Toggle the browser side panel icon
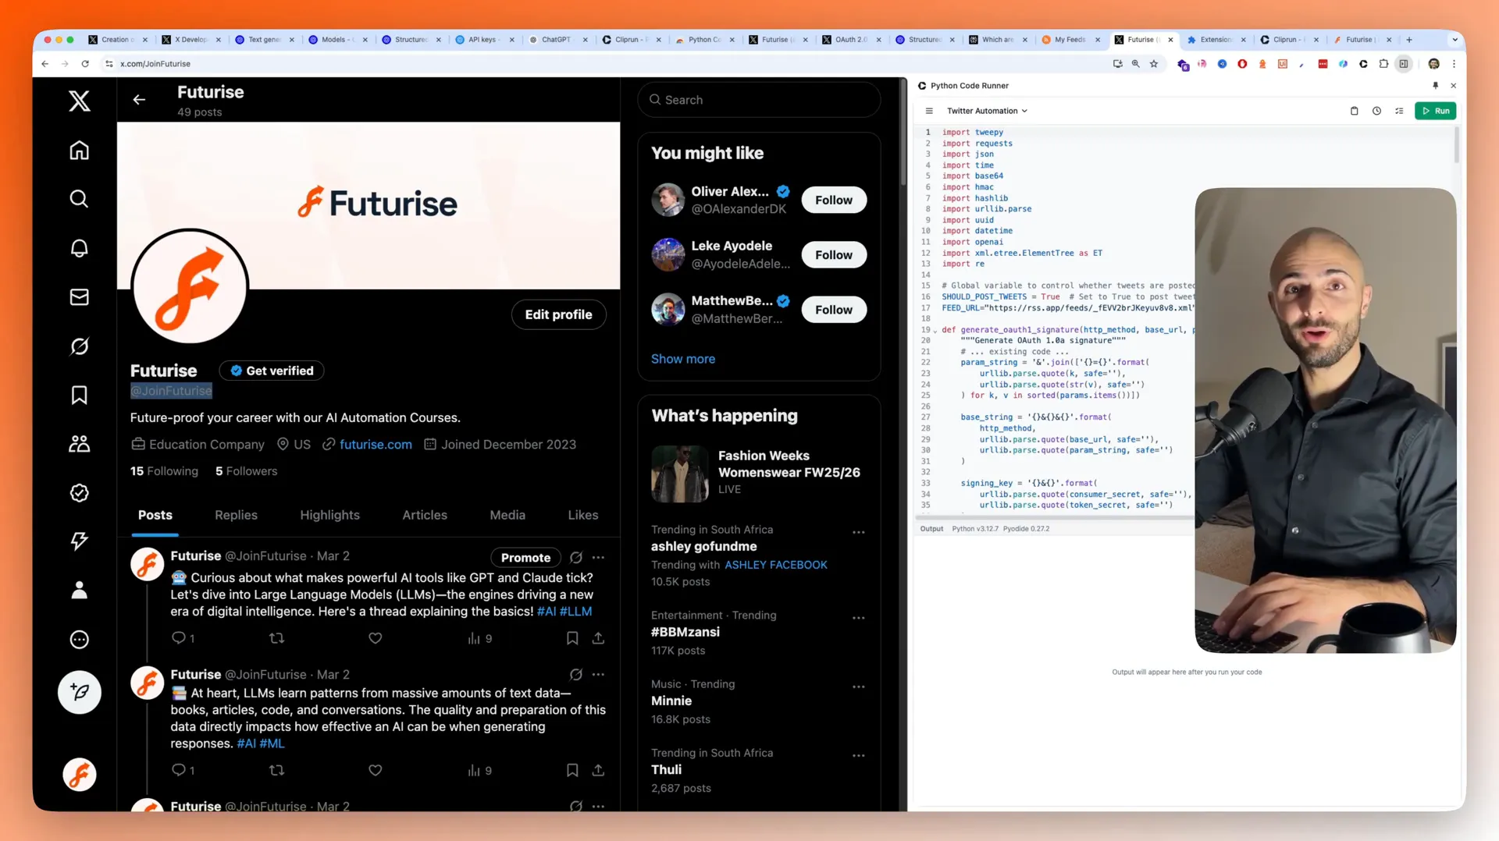Image resolution: width=1499 pixels, height=841 pixels. coord(1404,64)
